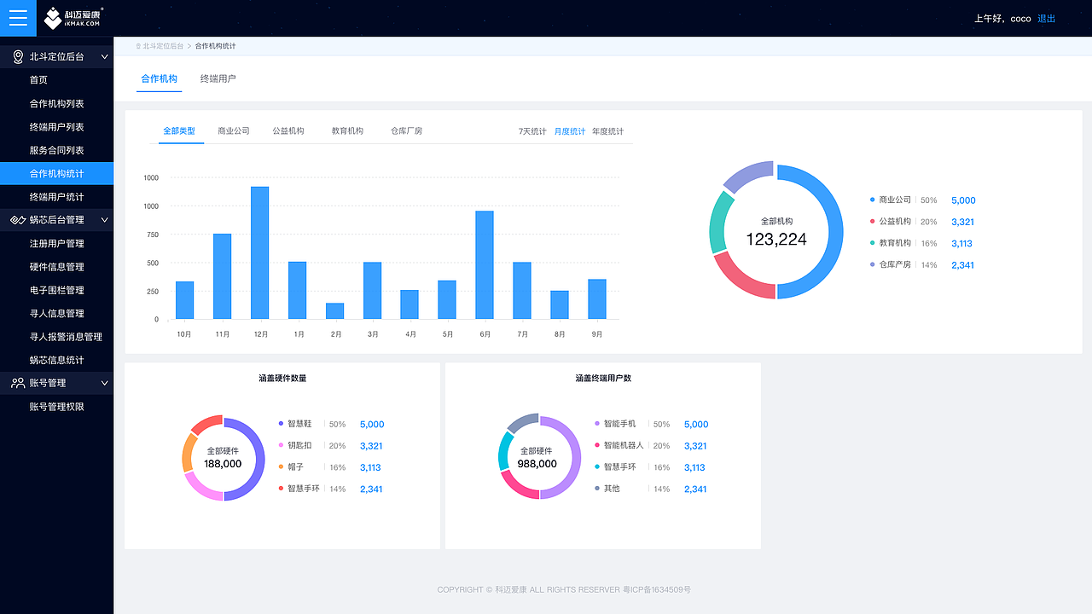Switch to 7天统计 view

(532, 132)
